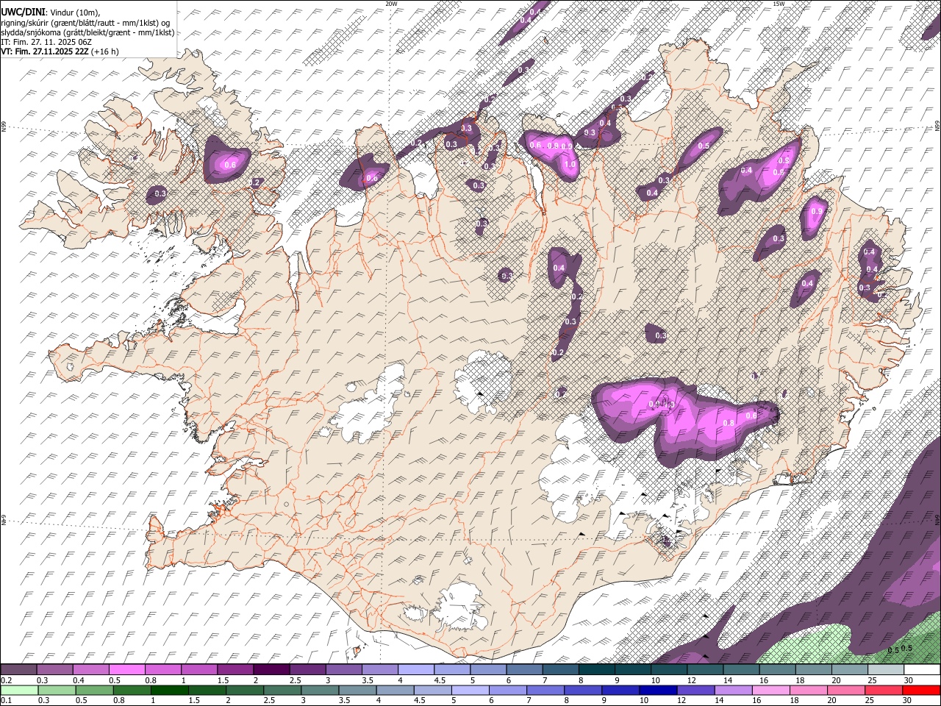This screenshot has height=706, width=941.
Task: Click the bright pink 0.5 swatch in upper scale
Action: tap(126, 670)
